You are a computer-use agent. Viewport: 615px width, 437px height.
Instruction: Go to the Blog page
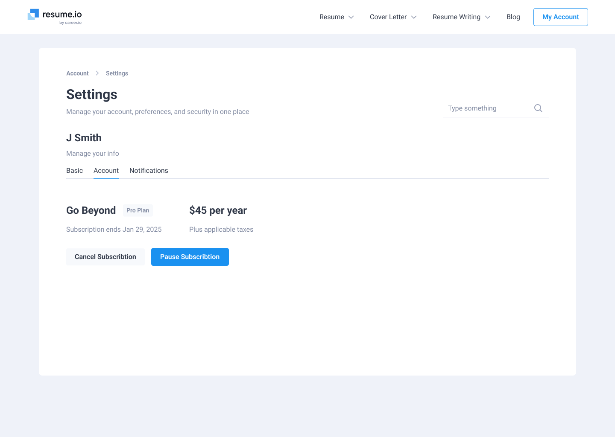(x=513, y=17)
